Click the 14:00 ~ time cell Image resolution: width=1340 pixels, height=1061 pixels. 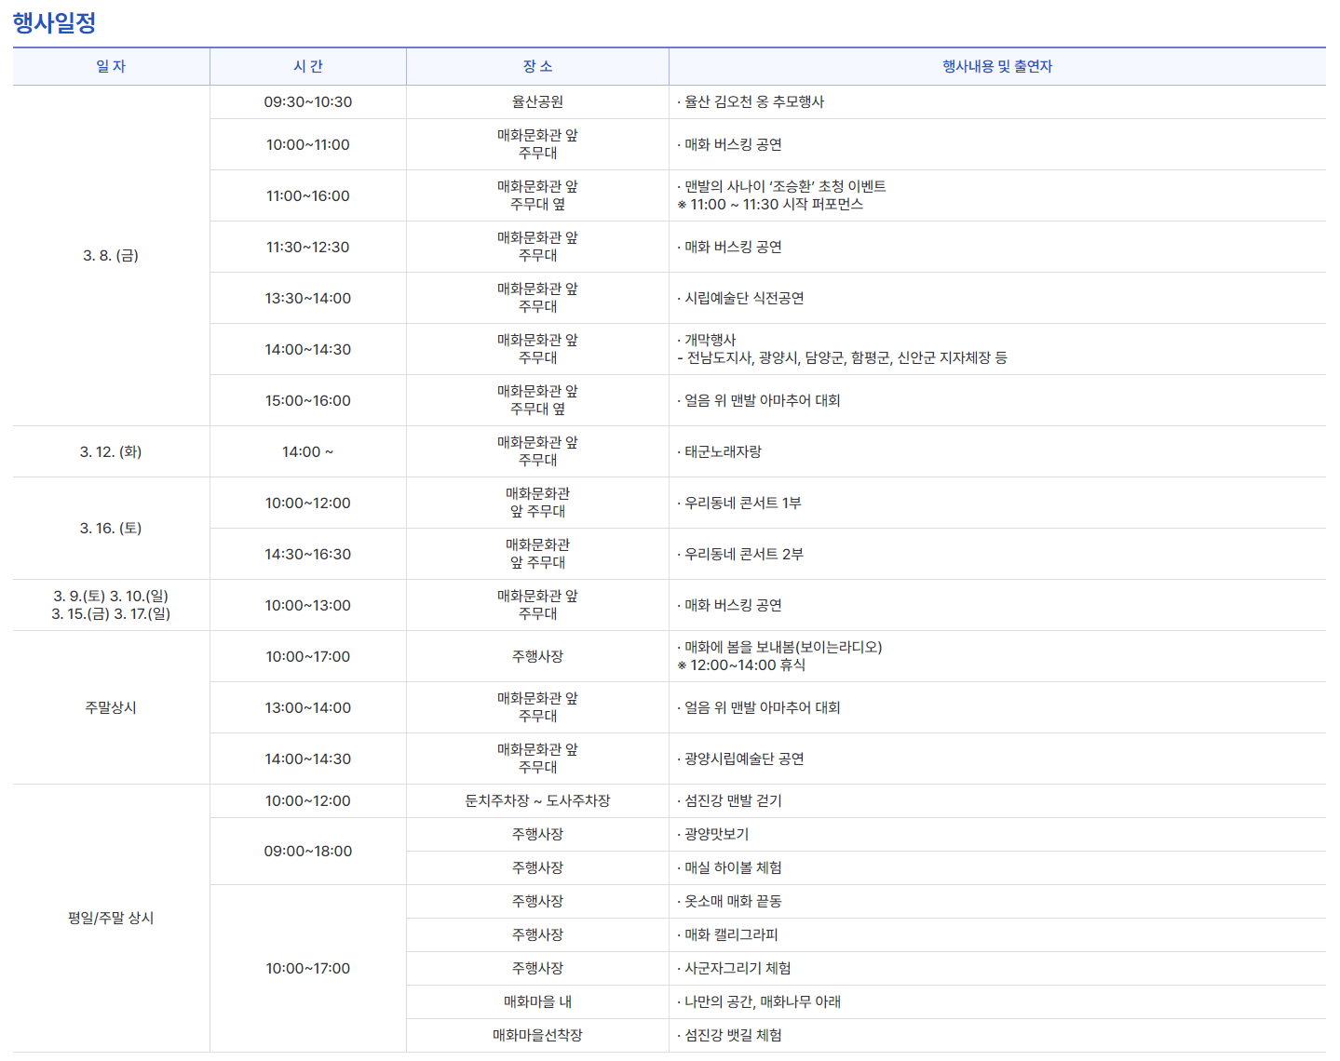[308, 451]
